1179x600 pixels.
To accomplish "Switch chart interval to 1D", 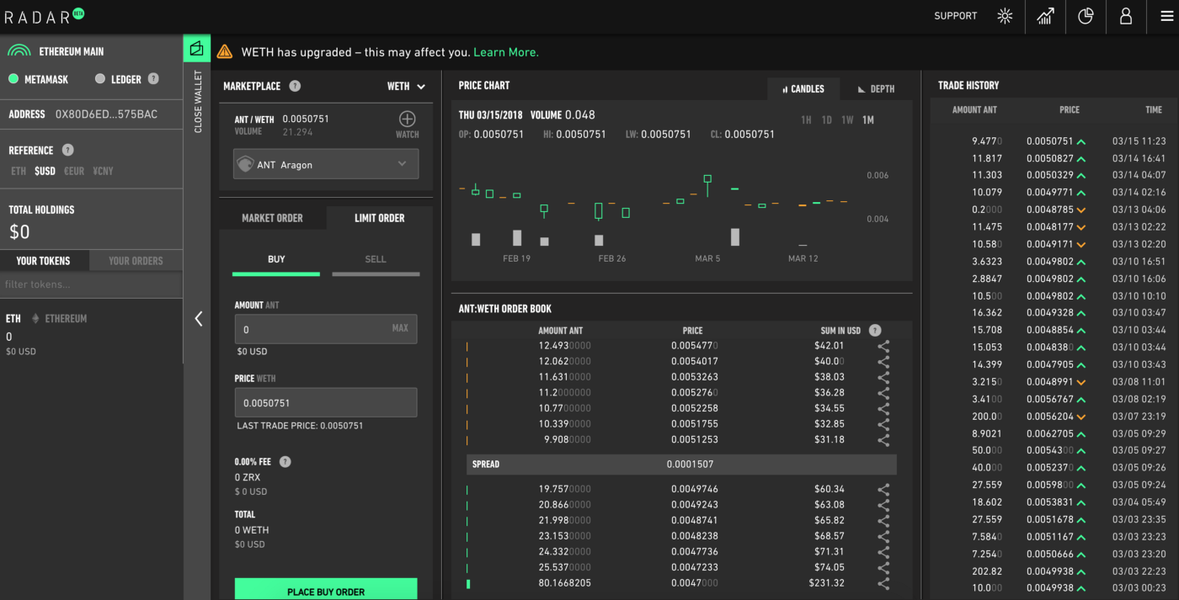I will point(826,120).
